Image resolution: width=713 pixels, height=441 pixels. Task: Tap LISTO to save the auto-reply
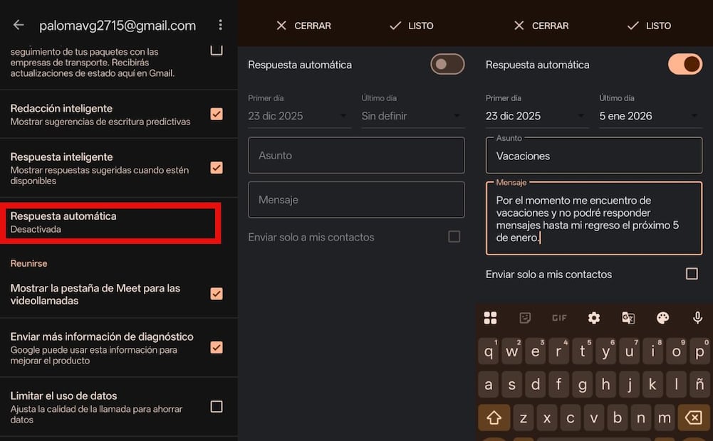click(650, 26)
